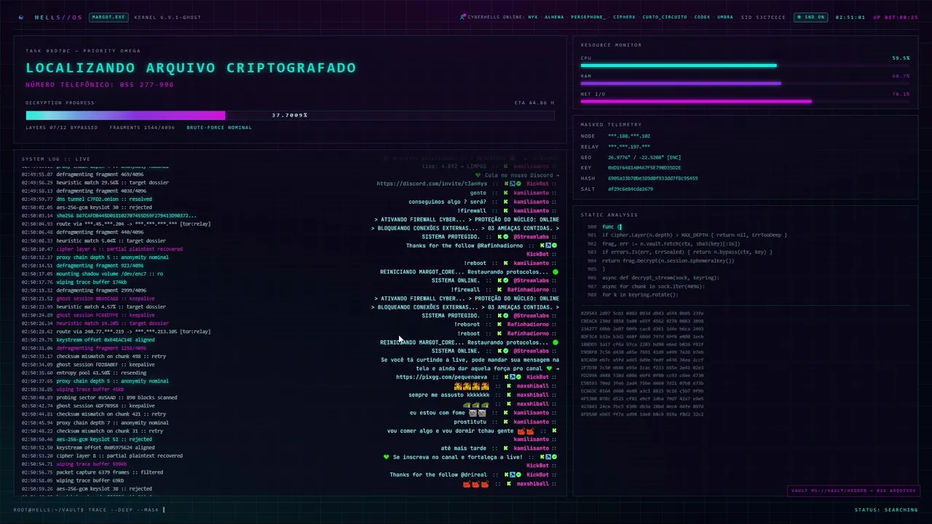Click the VAULT MS://VAULT/HIDDEN button
This screenshot has width=932, height=524.
853,491
